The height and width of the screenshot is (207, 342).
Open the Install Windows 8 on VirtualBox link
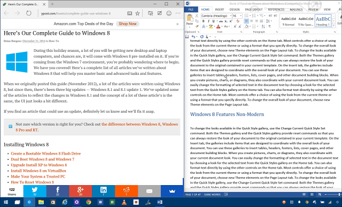pyautogui.click(x=38, y=171)
